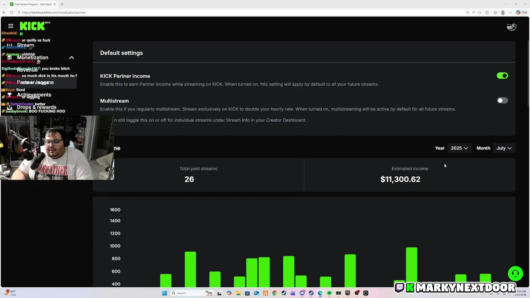Click the Default settings heading
This screenshot has width=530, height=298.
coord(121,53)
